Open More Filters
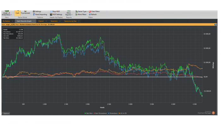Viewport: 221px width, 124px height. 81,14
